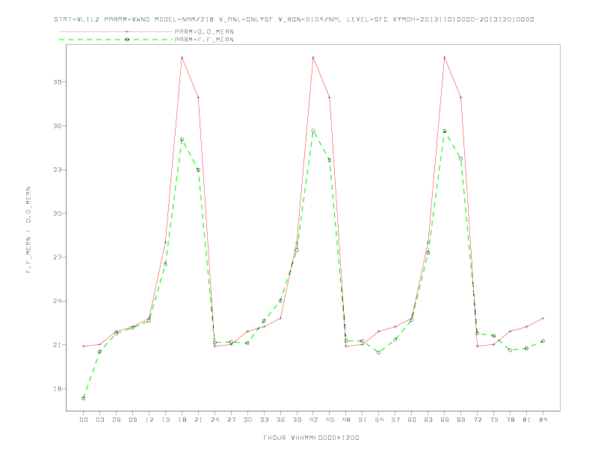Screen dimensions: 592x457
Task: Click the red plus marker at hour 84
Action: pos(543,318)
